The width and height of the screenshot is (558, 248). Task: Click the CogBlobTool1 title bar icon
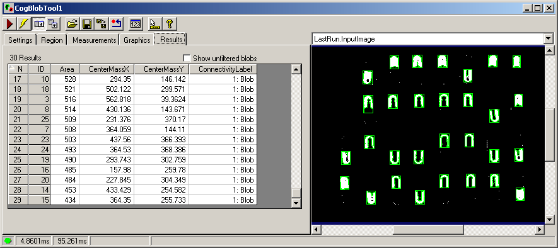[x=9, y=8]
